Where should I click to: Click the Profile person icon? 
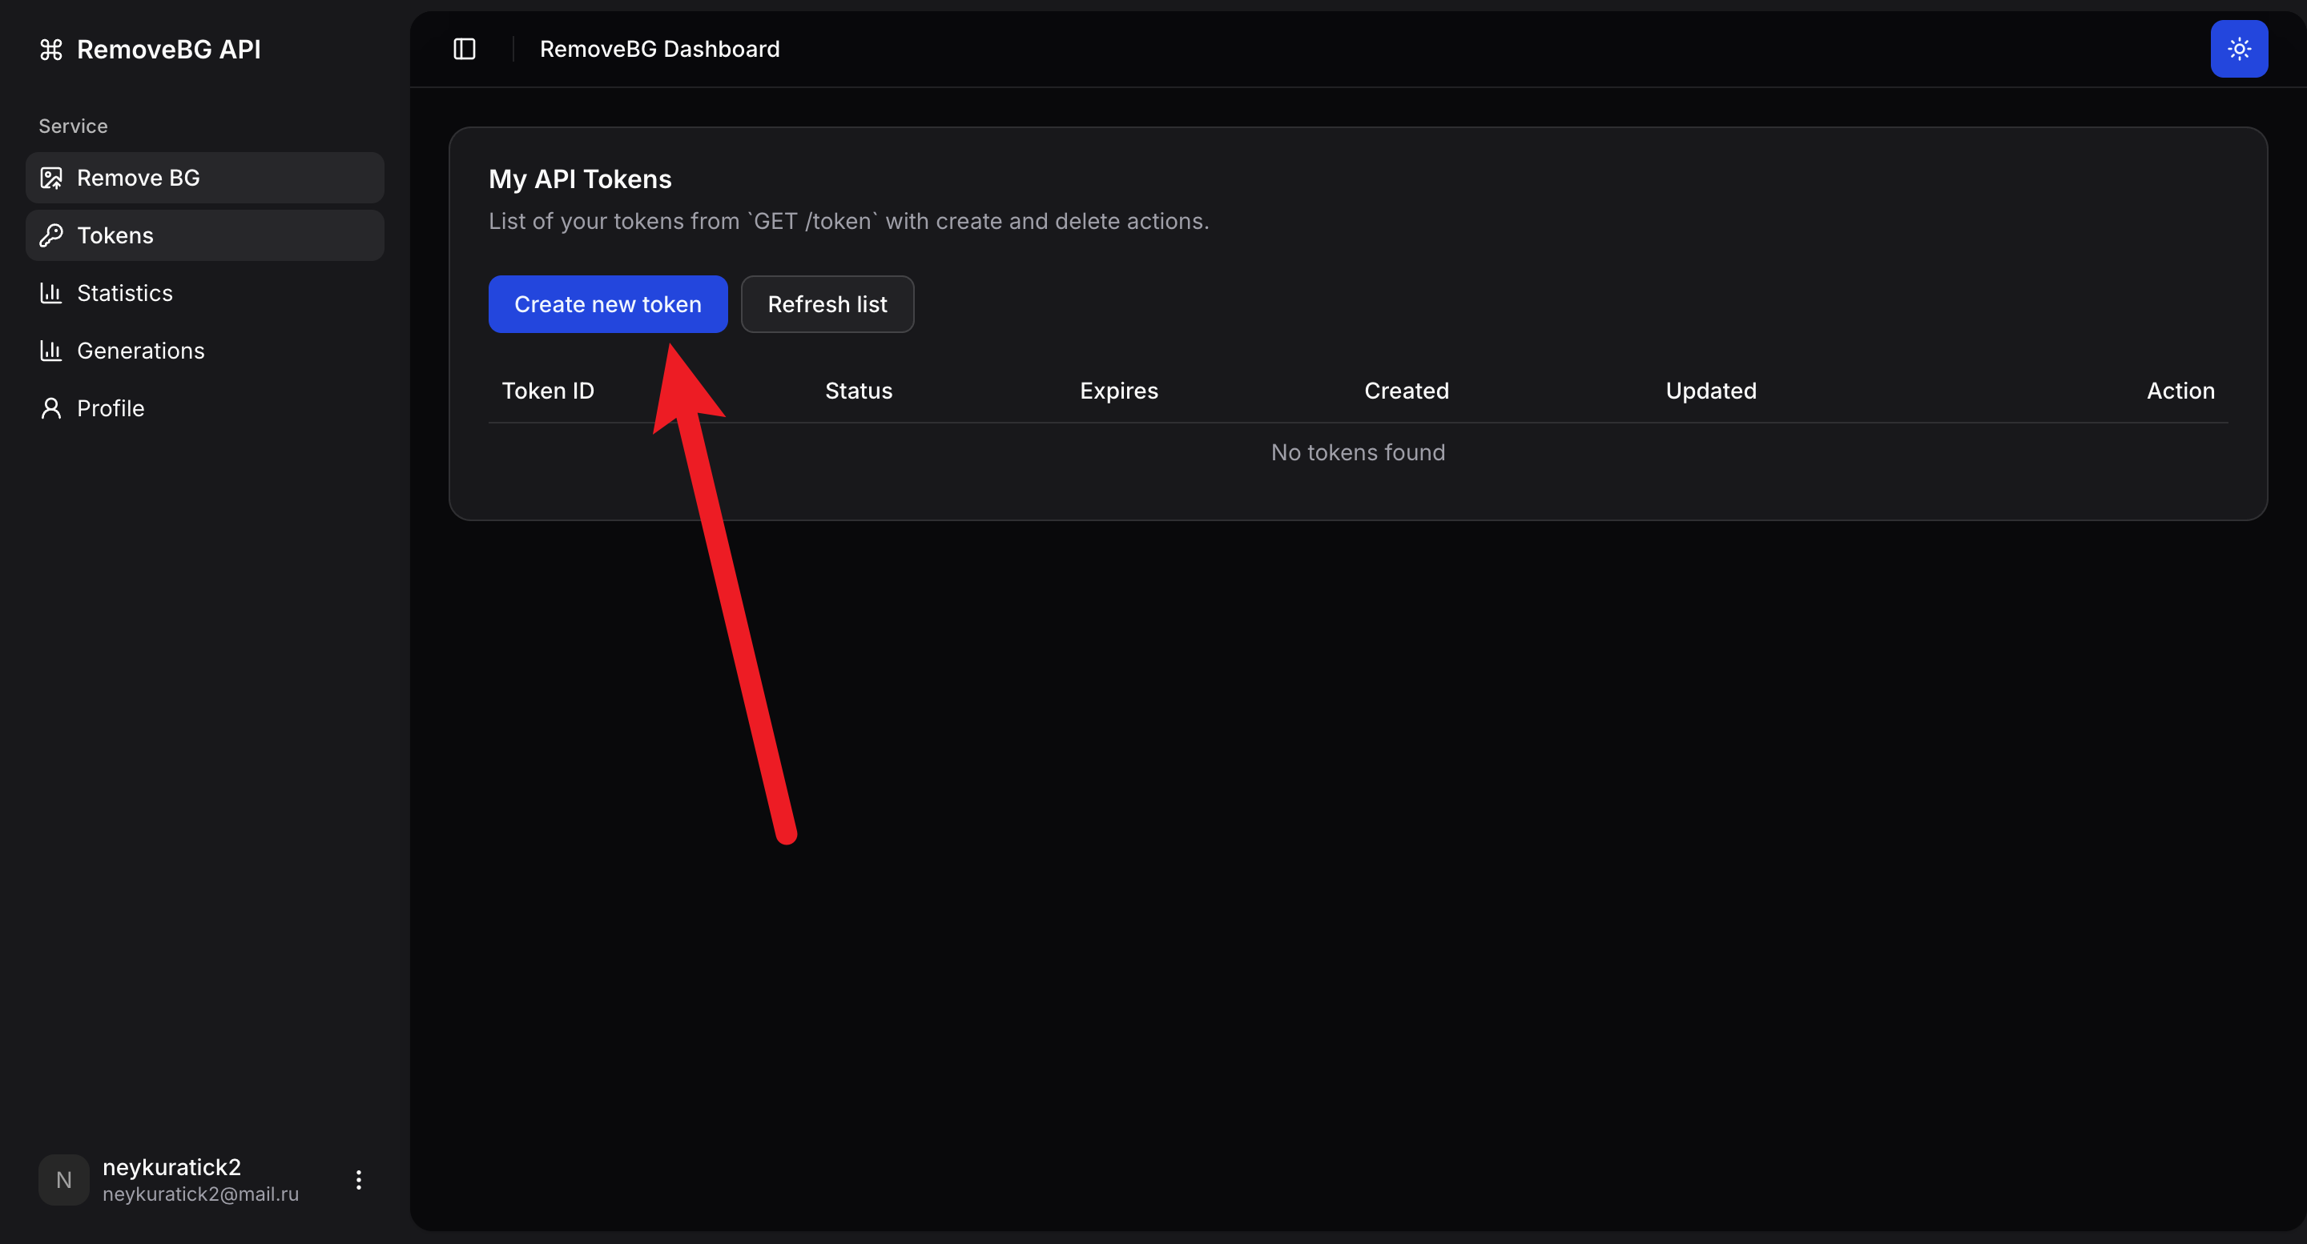[51, 408]
